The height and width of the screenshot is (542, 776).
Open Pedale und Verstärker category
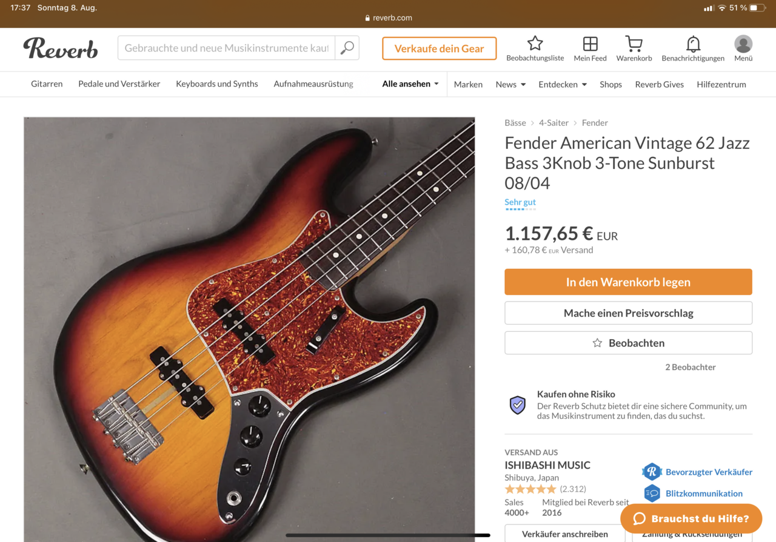coord(119,84)
